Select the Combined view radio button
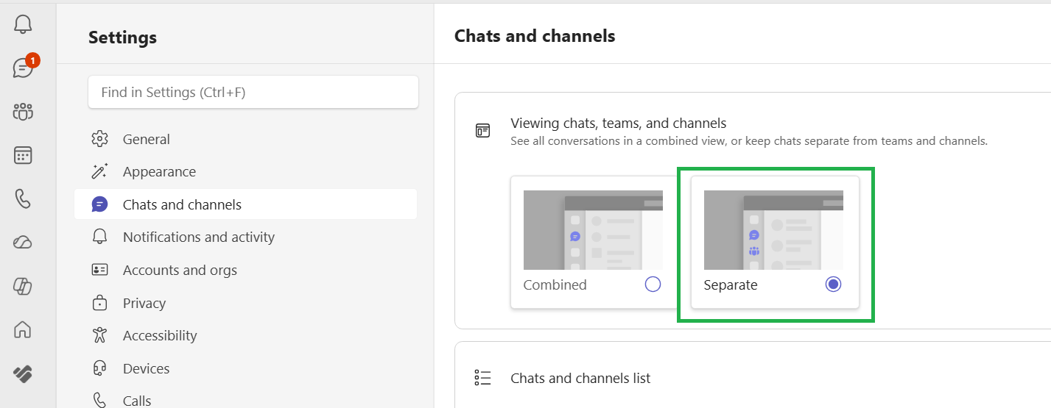Image resolution: width=1051 pixels, height=408 pixels. (653, 284)
